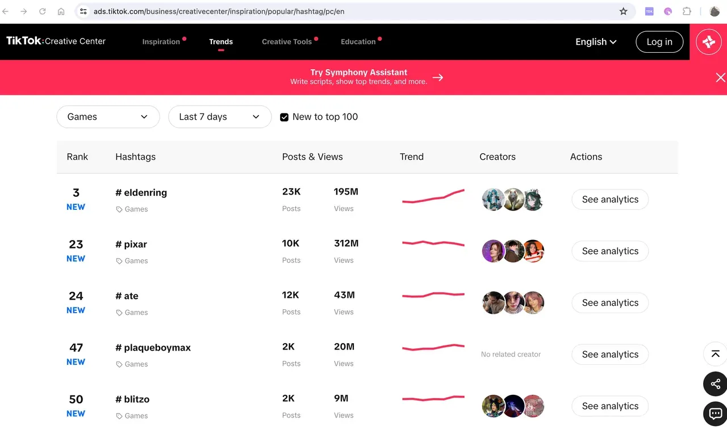Open the Games category dropdown
727x434 pixels.
click(x=108, y=117)
